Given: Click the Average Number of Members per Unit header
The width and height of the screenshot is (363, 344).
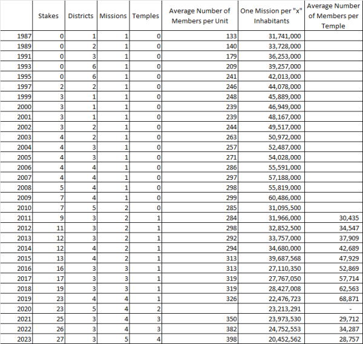Looking at the screenshot, I should 199,16.
